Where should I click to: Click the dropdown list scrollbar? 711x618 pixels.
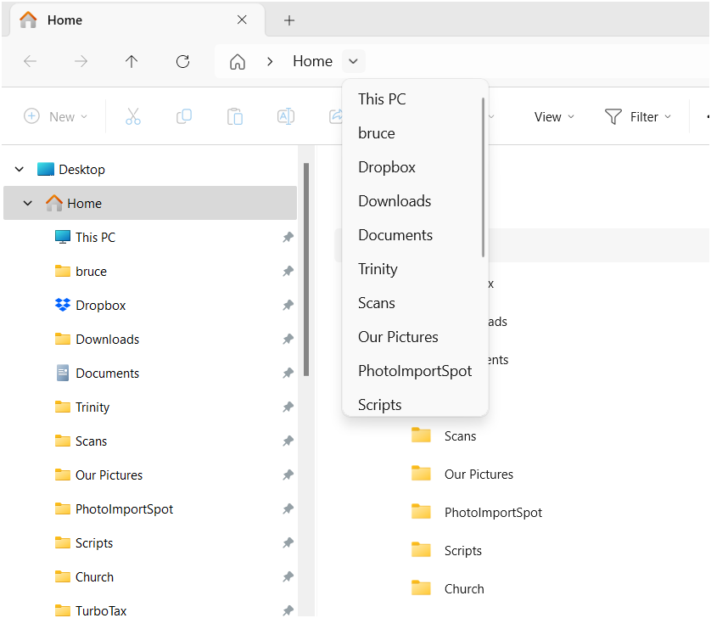point(484,177)
